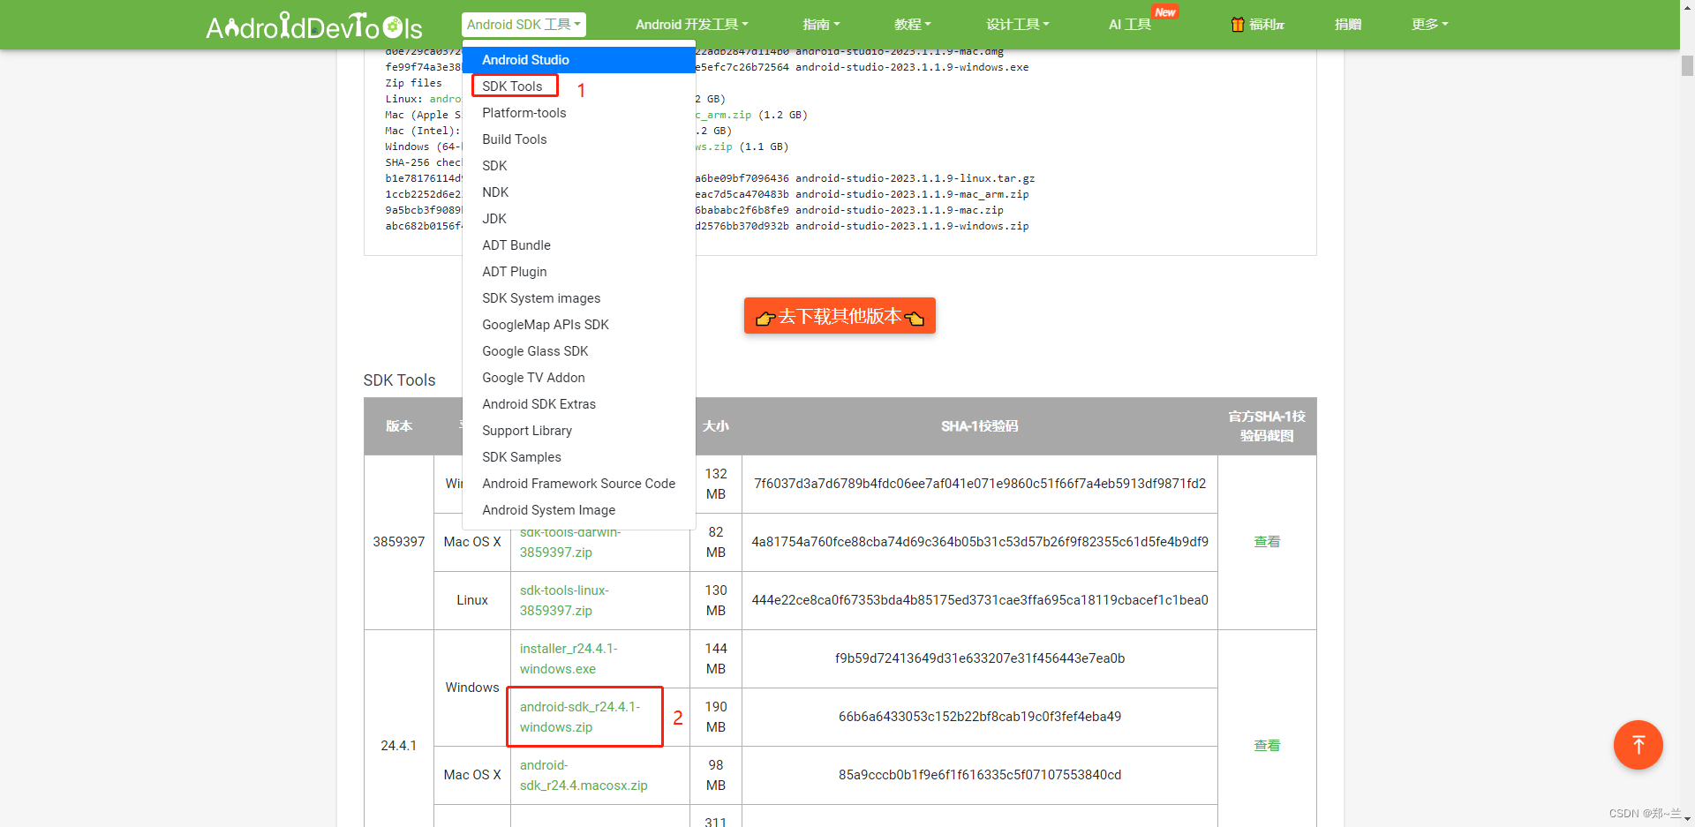Click the 190 MB size cell
1695x827 pixels.
(x=716, y=717)
